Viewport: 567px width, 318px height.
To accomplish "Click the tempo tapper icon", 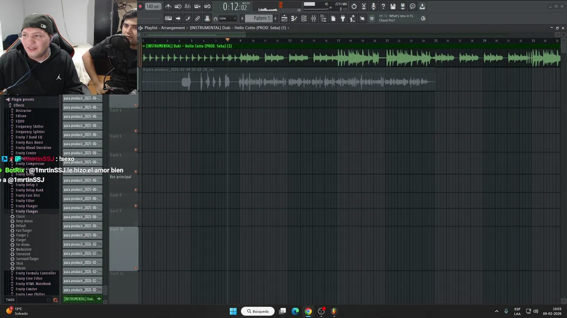I will [353, 18].
